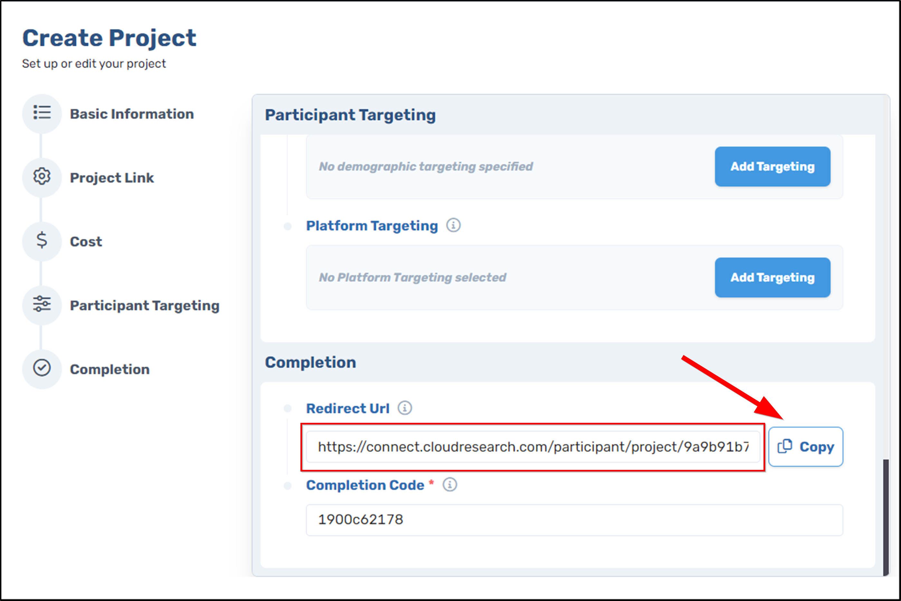Click the Redirect Url text field
901x601 pixels.
coord(532,447)
